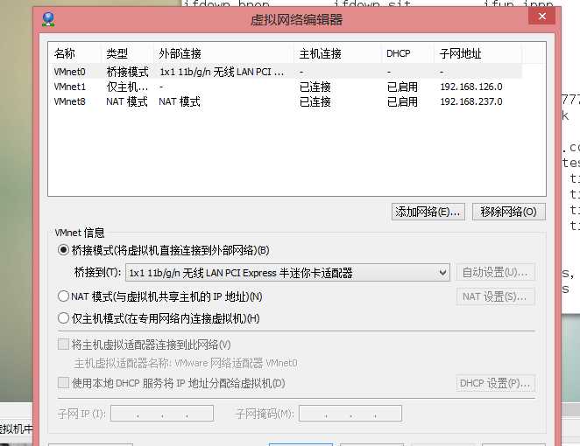Viewport: 580px width, 446px height.
Task: Click the 桥接模式 type cell of VMnet0
Action: point(128,72)
